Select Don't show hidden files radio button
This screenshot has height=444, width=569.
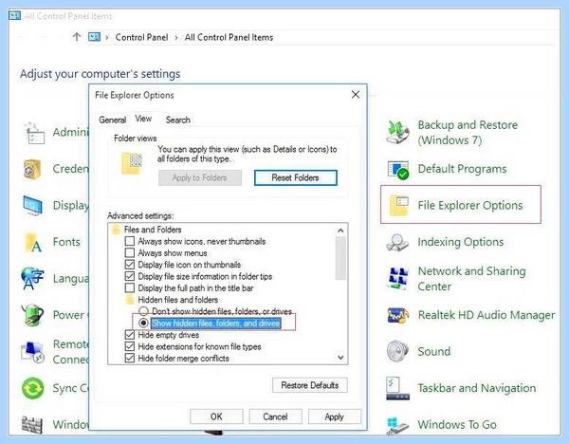pos(144,311)
